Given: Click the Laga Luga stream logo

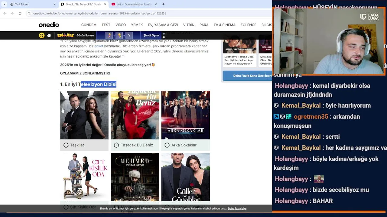Looking at the screenshot, I should (369, 17).
